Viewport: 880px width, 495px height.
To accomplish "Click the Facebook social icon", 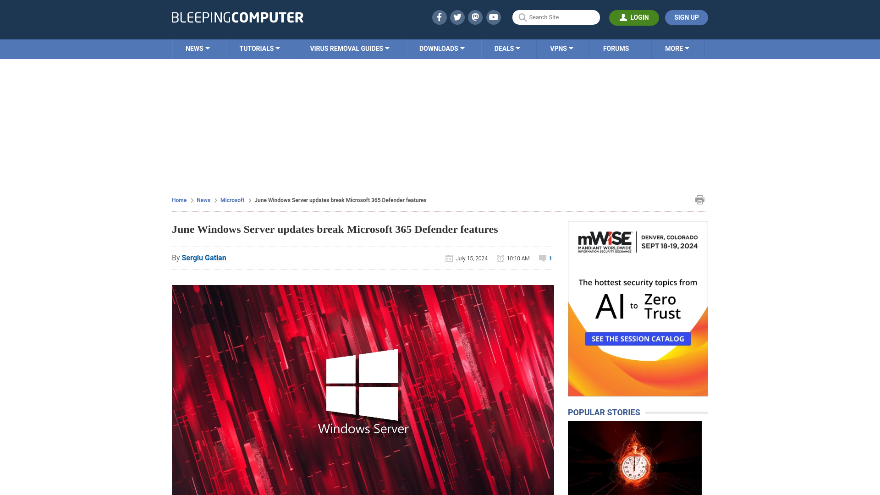I will click(x=439, y=17).
